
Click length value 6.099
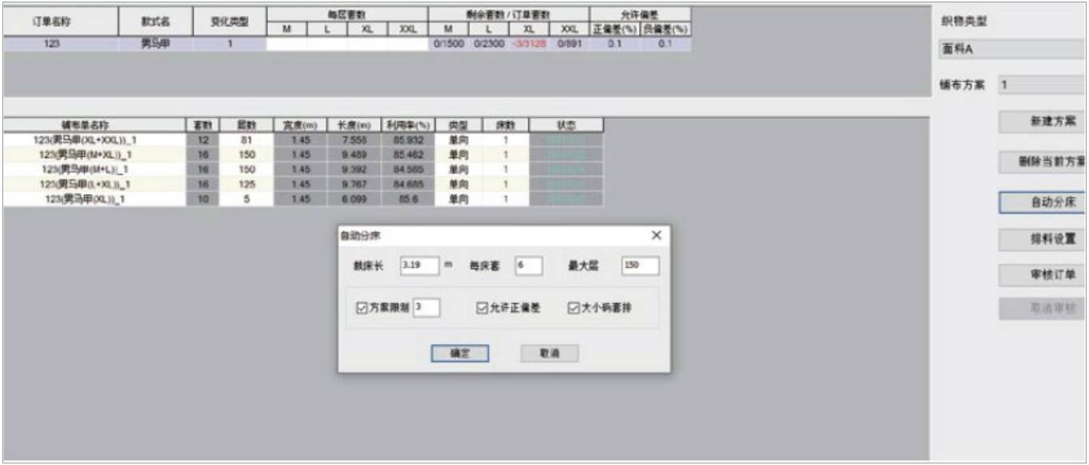tap(353, 199)
